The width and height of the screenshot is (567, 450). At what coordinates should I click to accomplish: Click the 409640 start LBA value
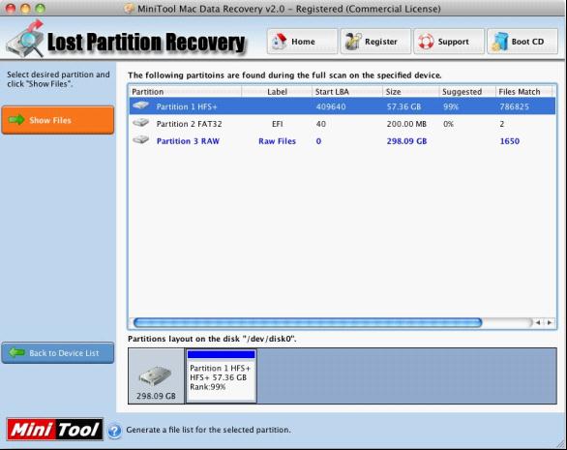tap(331, 106)
